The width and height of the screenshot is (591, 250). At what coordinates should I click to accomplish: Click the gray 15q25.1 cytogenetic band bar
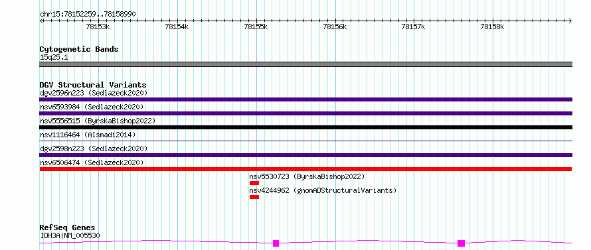(x=305, y=64)
